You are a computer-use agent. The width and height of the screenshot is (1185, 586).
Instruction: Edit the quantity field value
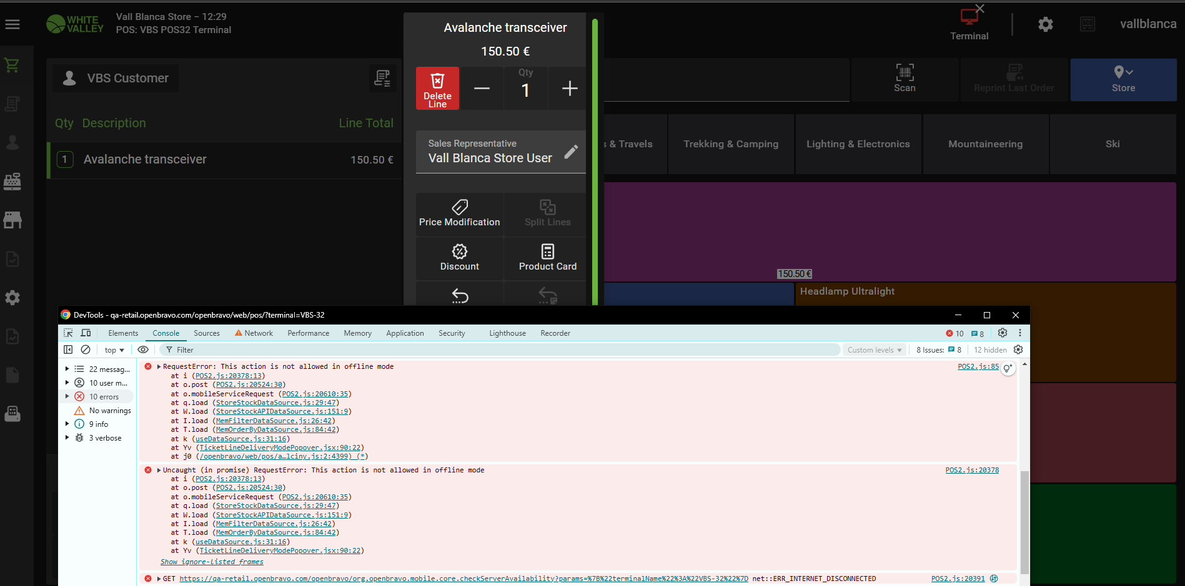click(x=526, y=89)
